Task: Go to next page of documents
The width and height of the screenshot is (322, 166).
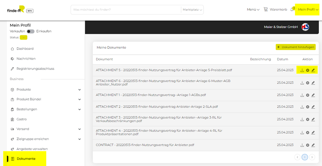Action: pos(312,157)
